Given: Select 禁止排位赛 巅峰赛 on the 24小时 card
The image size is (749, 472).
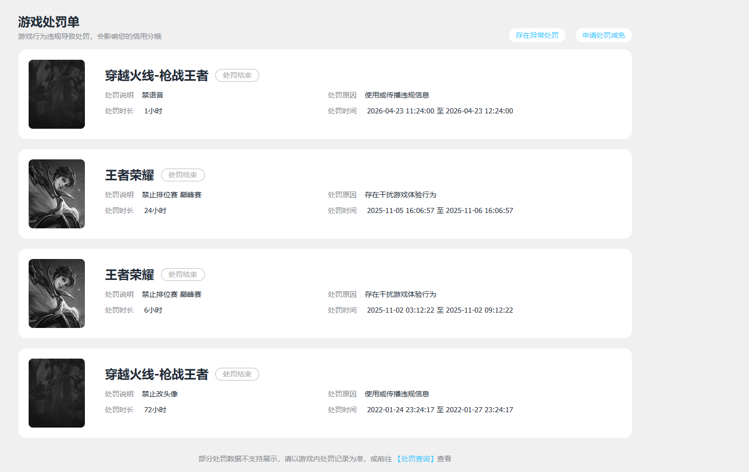Looking at the screenshot, I should tap(172, 195).
